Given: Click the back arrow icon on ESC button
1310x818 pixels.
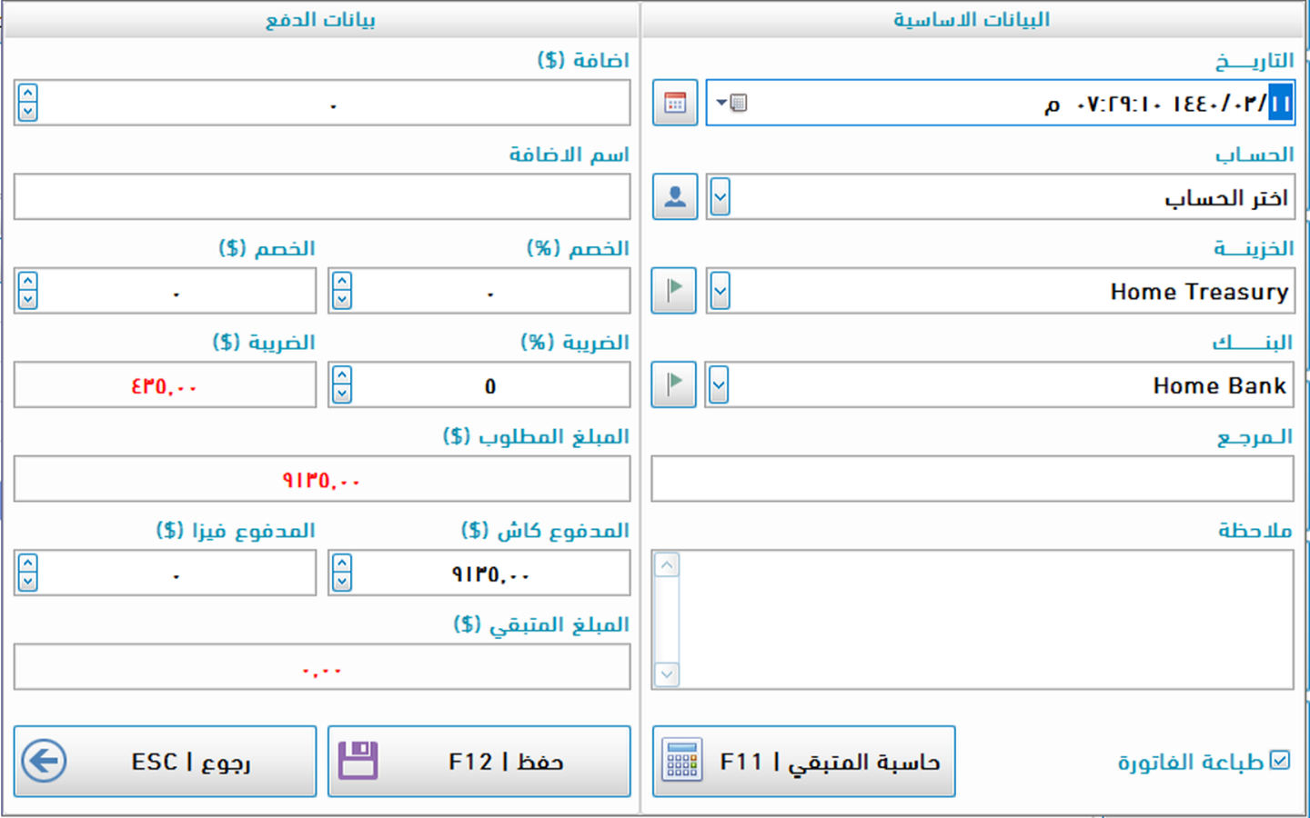Looking at the screenshot, I should point(45,761).
